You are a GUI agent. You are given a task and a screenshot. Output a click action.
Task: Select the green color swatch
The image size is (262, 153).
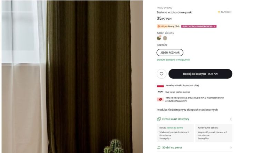click(x=159, y=38)
